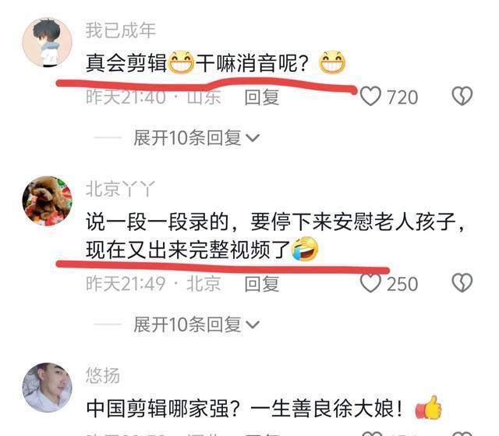
Task: Click the 720 like count
Action: click(402, 97)
